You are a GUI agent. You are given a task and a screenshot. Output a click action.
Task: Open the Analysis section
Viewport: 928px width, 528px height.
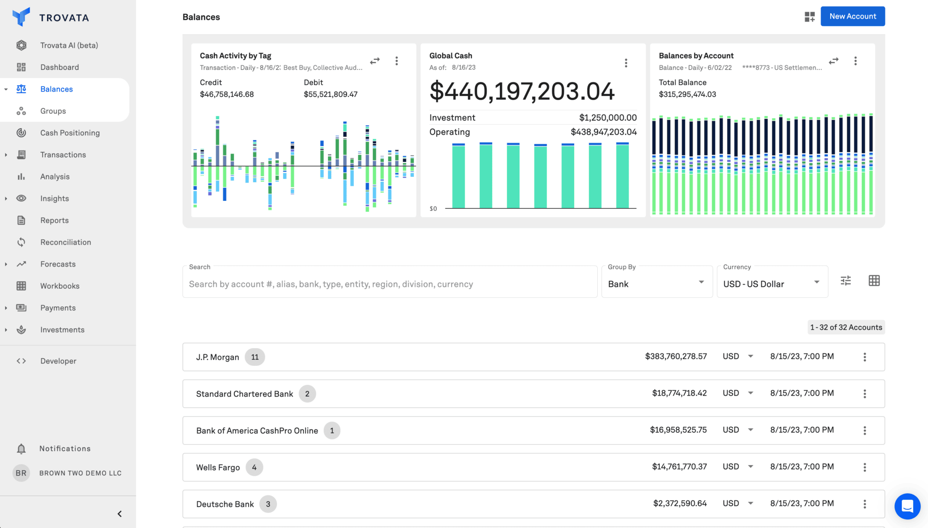(x=54, y=176)
